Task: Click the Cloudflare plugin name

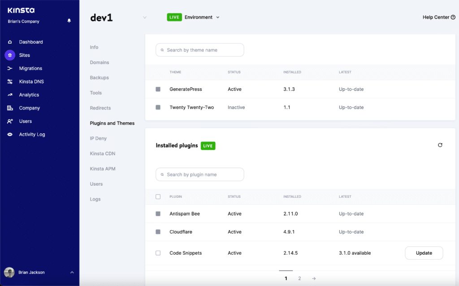Action: [181, 232]
